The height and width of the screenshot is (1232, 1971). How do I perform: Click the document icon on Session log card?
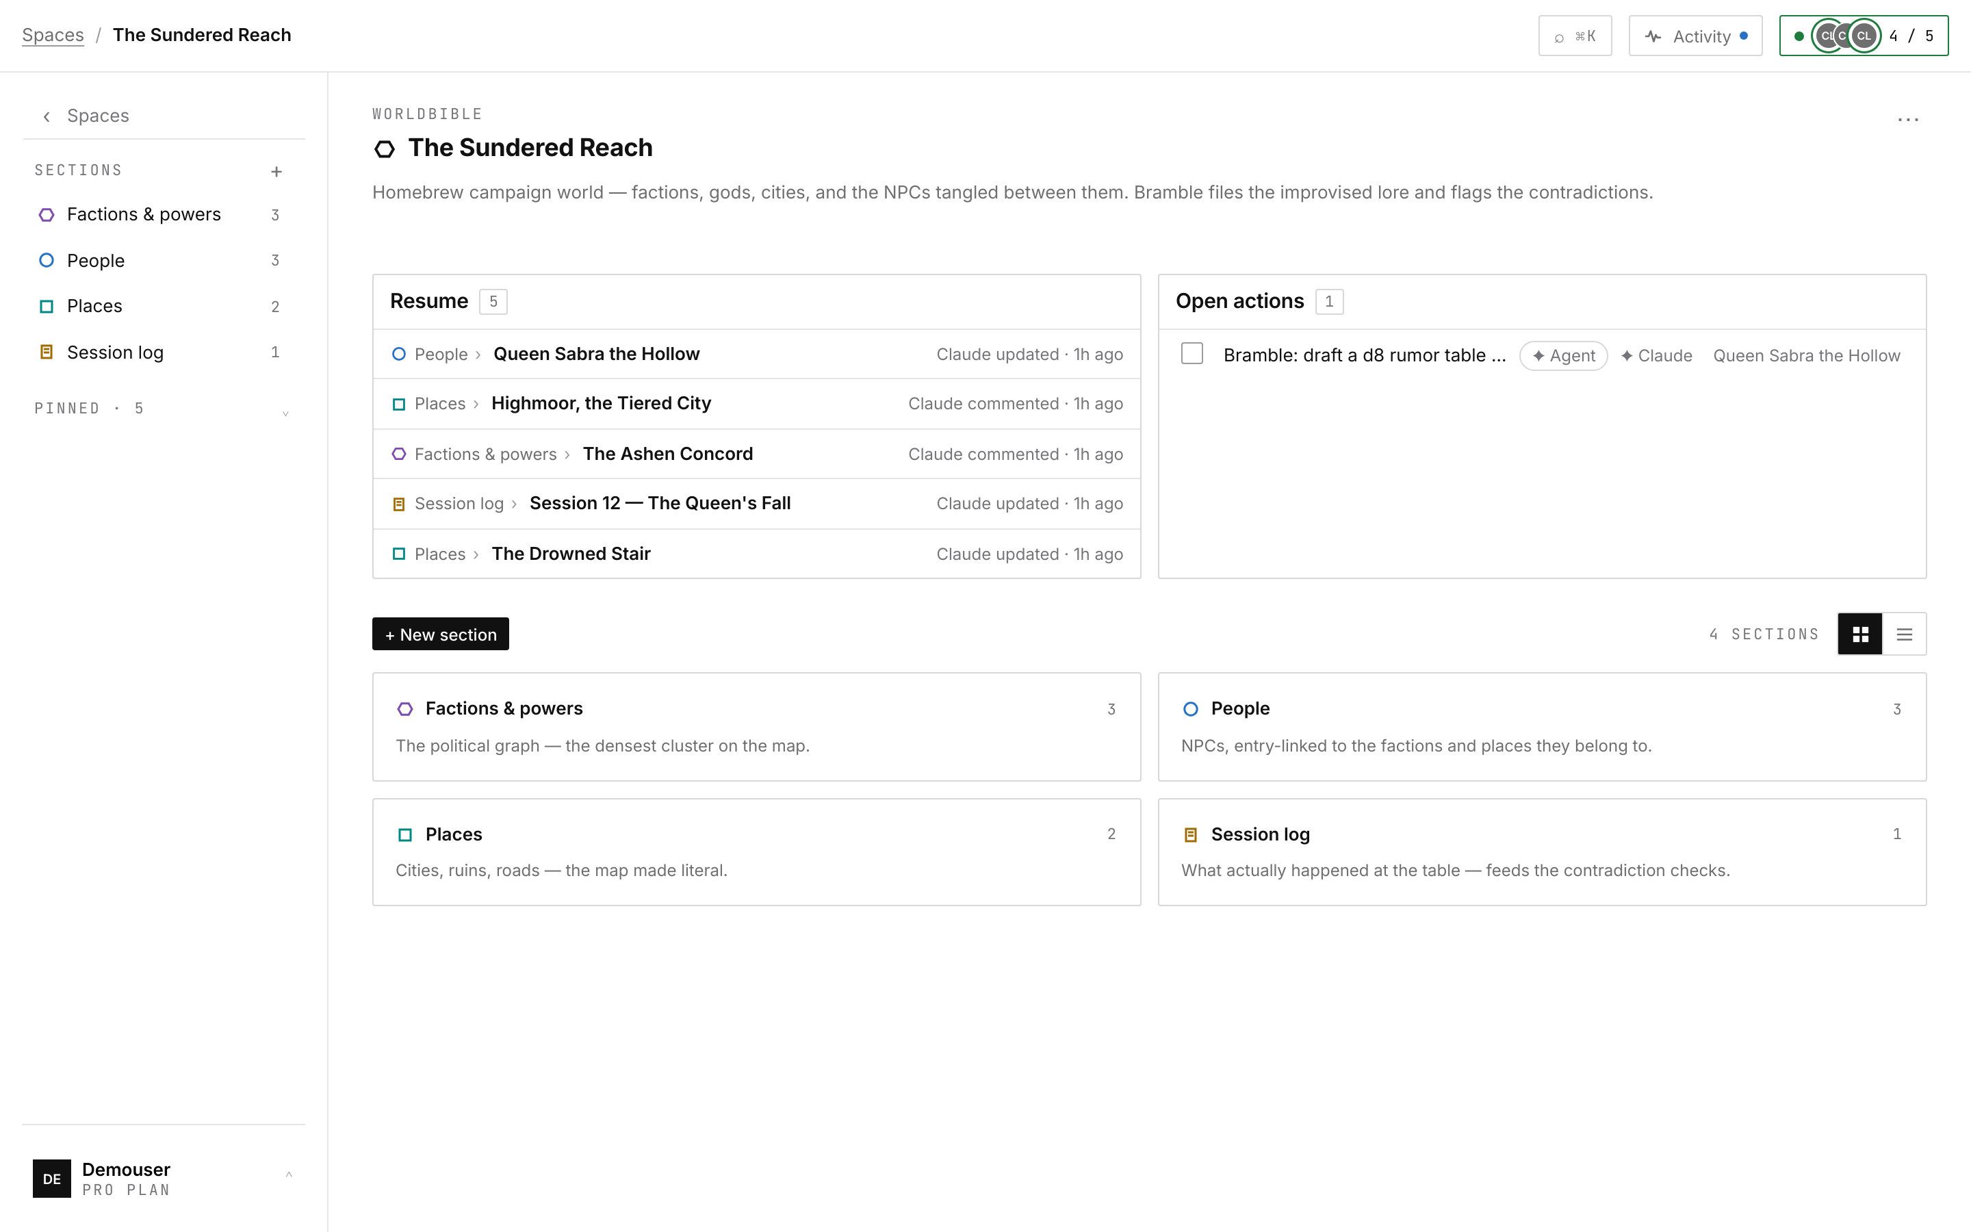click(x=1190, y=834)
